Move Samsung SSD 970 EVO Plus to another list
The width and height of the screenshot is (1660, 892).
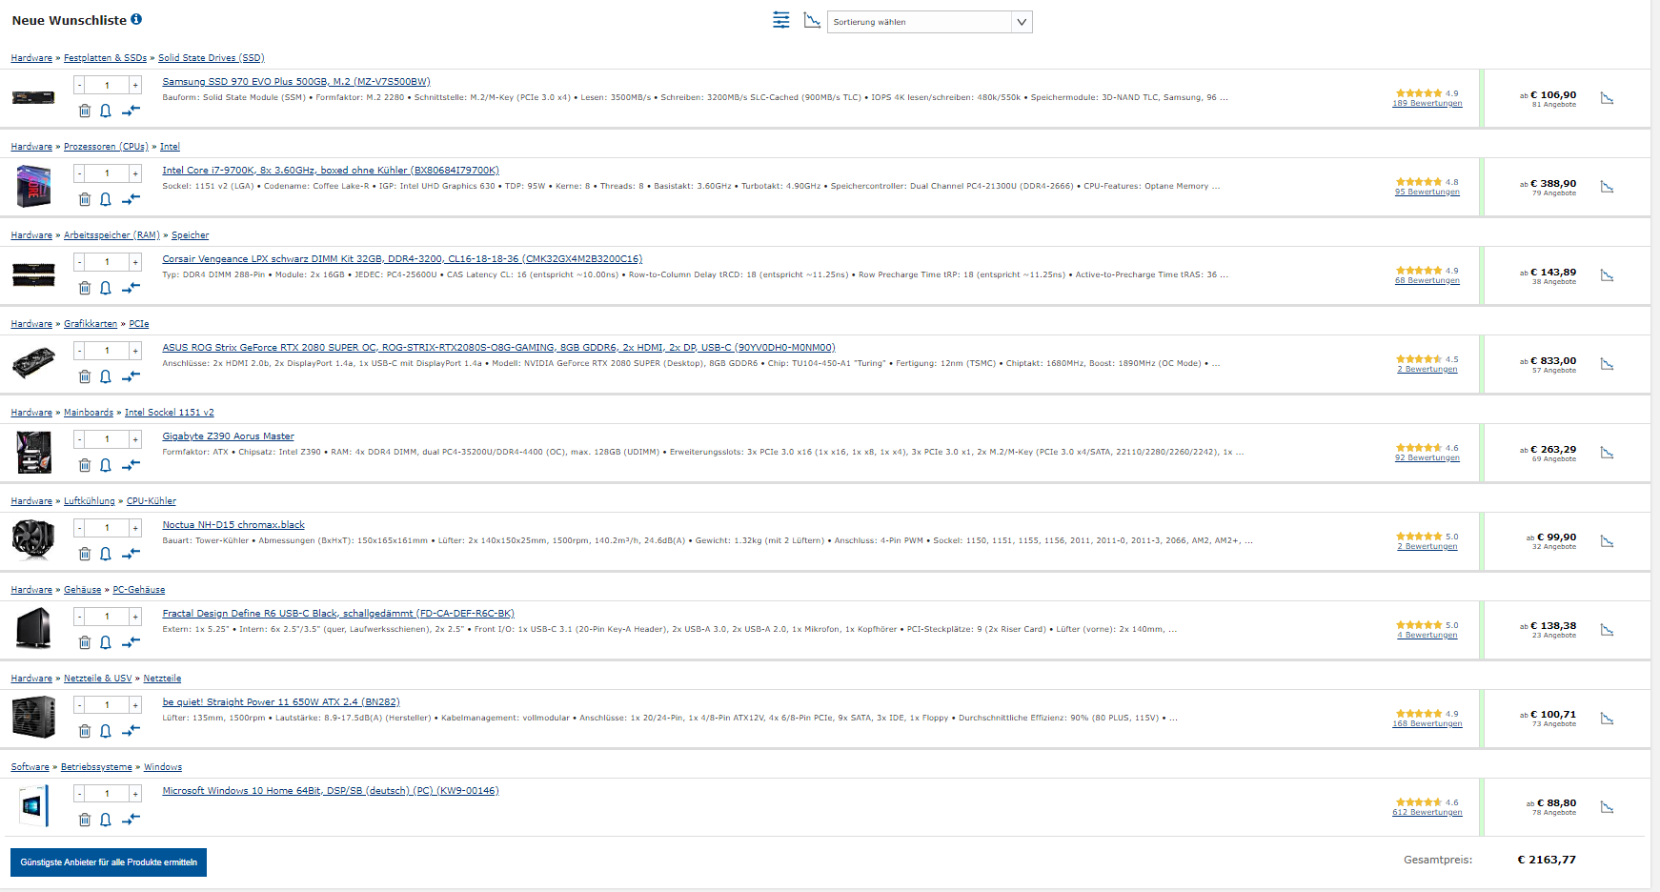131,111
